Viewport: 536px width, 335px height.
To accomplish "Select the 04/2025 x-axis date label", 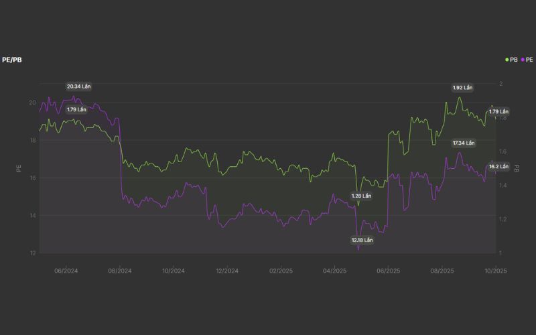I will pyautogui.click(x=334, y=271).
